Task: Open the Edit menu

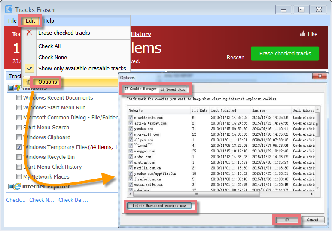Action: (30, 21)
